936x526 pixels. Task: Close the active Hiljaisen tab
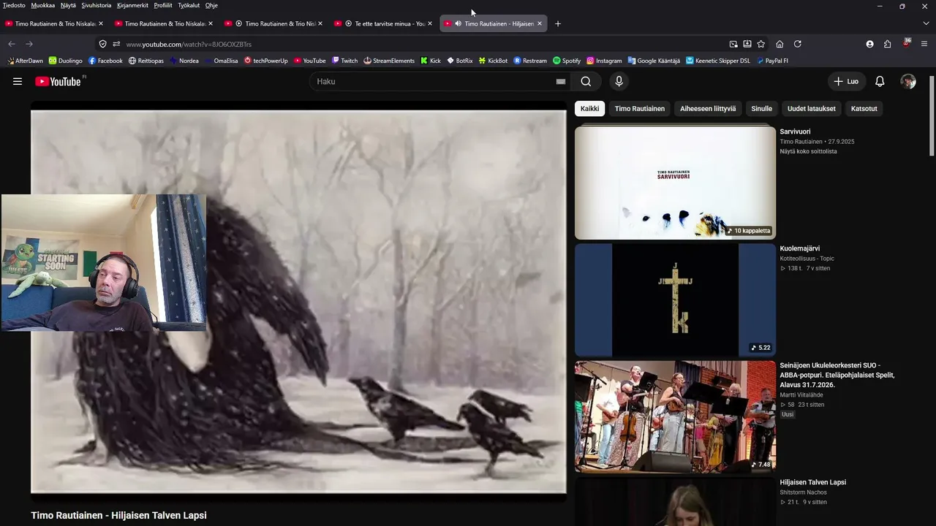(540, 23)
